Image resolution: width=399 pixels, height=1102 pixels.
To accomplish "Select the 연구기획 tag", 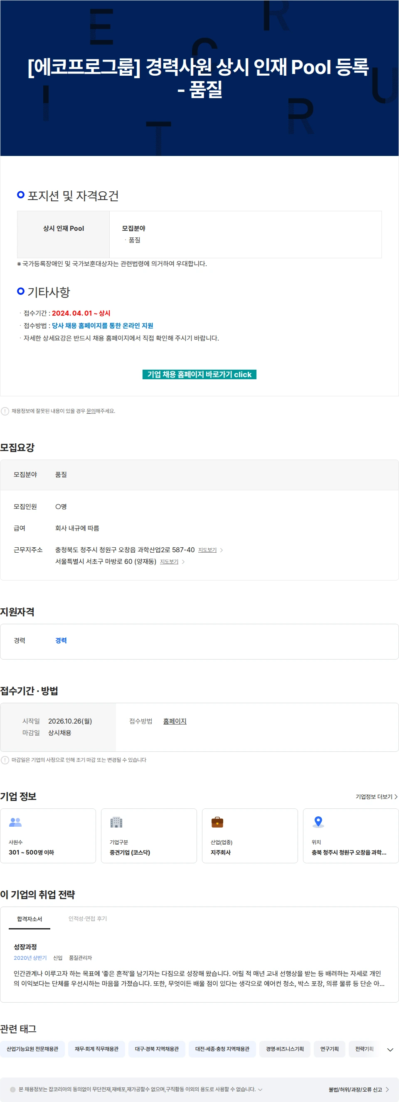I will pos(329,1049).
